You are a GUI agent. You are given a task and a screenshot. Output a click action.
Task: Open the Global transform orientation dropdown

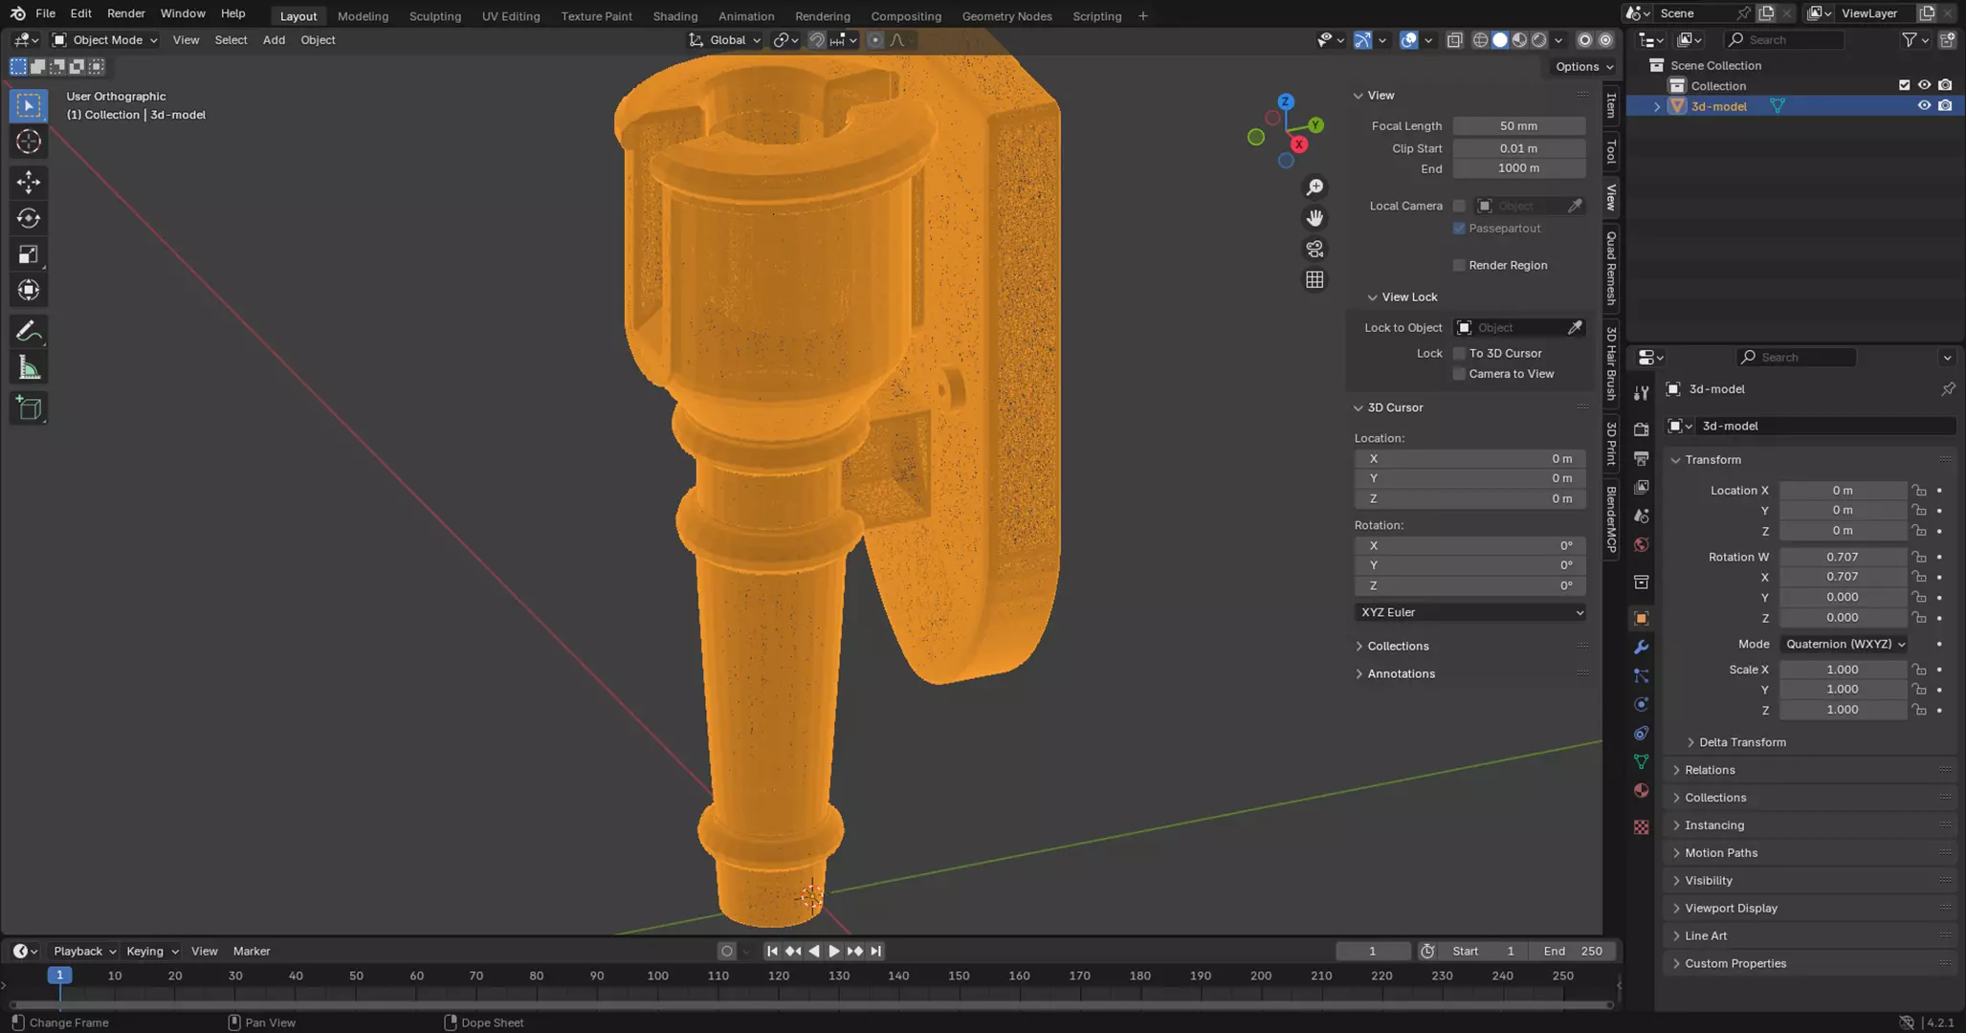point(725,40)
